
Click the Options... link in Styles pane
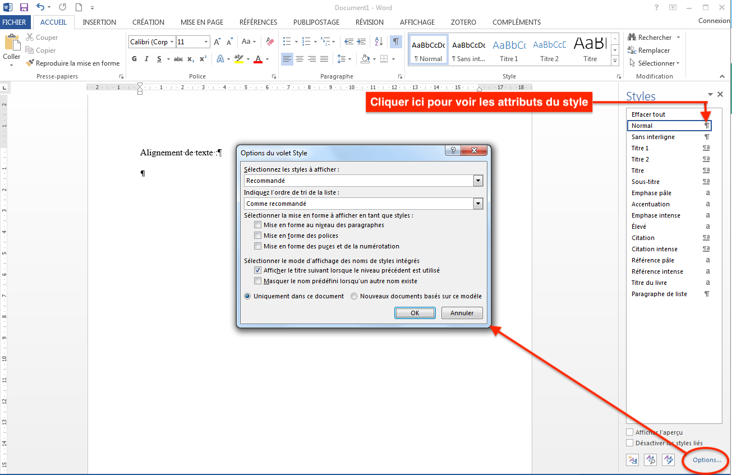707,460
